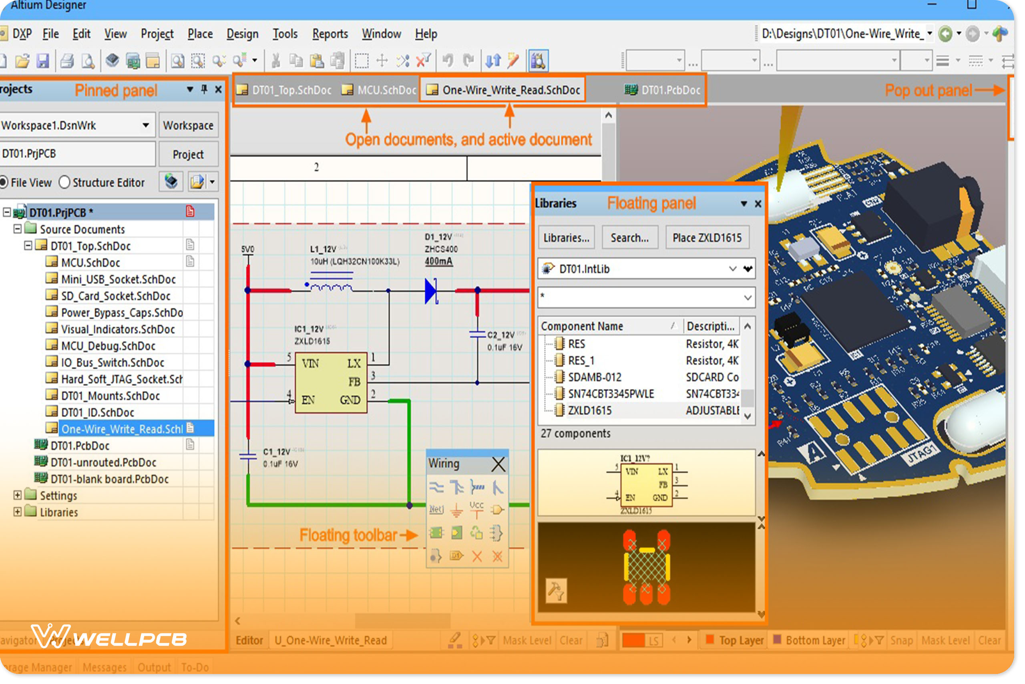Click the Save diskette icon

point(43,61)
